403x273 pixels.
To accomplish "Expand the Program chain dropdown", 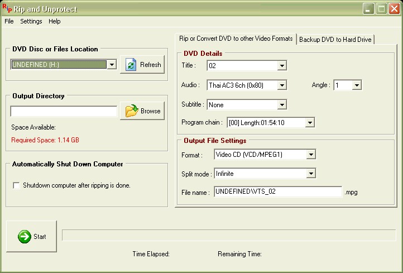I will click(310, 123).
